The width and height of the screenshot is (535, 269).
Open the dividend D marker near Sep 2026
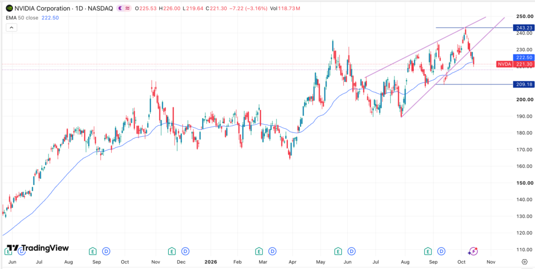[441, 251]
